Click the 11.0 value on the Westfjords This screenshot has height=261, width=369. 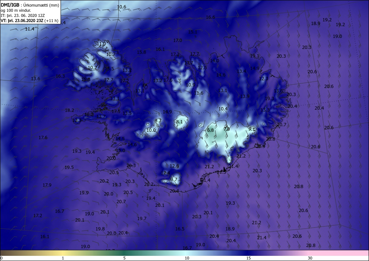coord(101,44)
